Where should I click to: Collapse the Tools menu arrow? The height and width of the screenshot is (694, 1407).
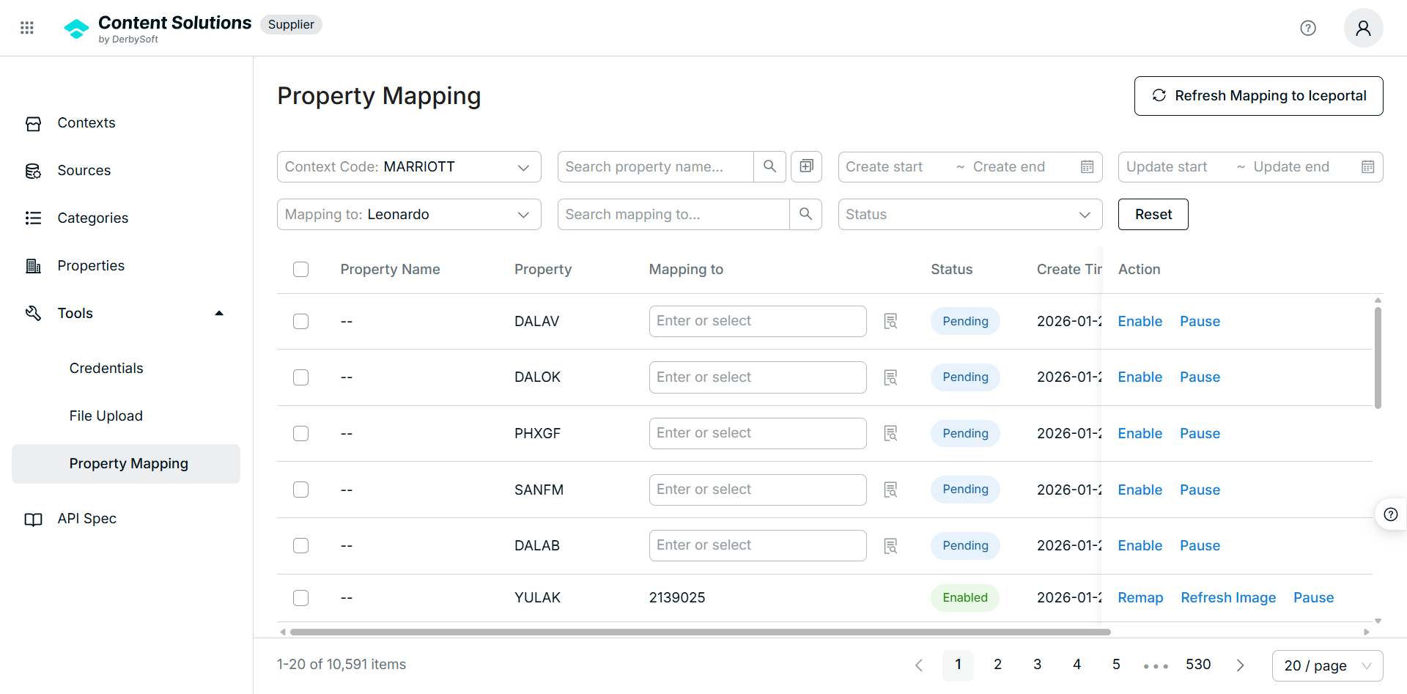pos(218,314)
